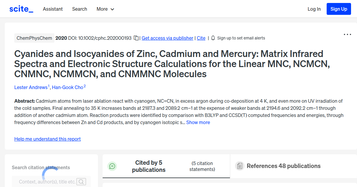
Task: Click Help me understand this report
Action: [47, 139]
